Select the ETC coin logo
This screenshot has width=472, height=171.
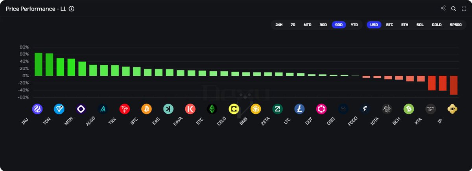tap(212, 109)
